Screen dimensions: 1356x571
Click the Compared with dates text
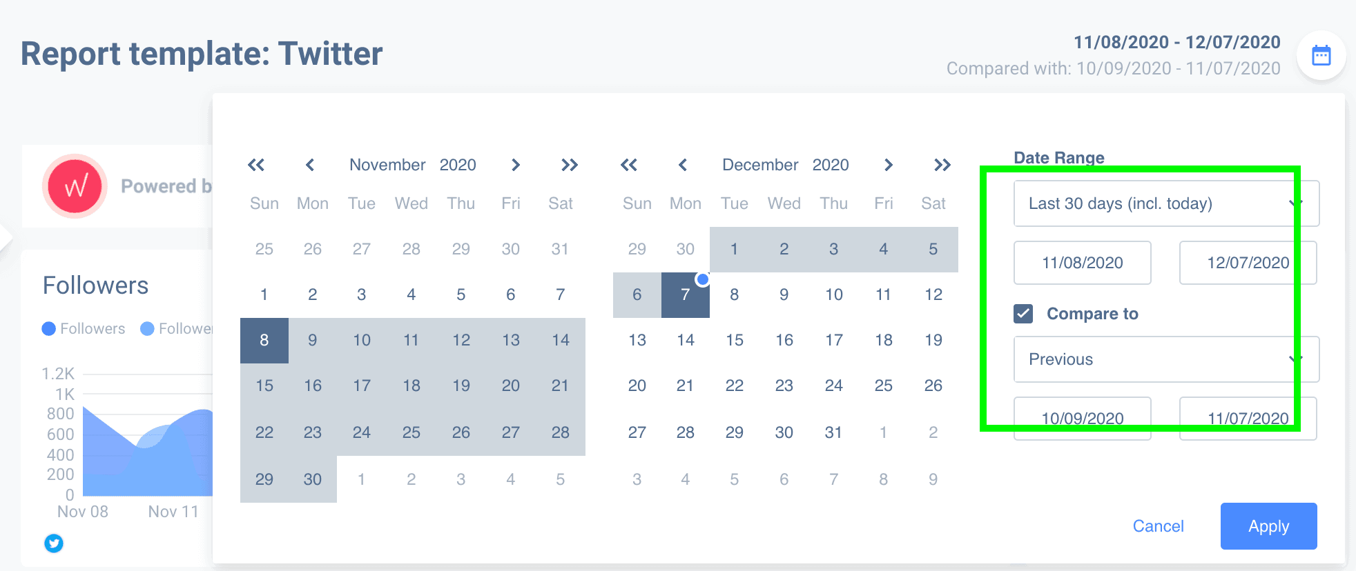pos(1114,68)
